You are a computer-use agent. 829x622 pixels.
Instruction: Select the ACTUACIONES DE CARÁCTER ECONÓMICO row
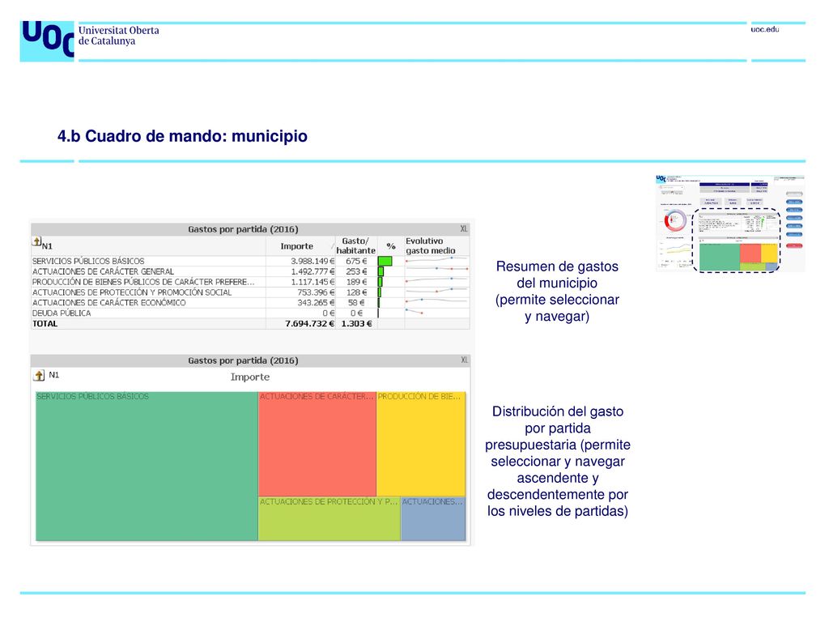coord(249,303)
